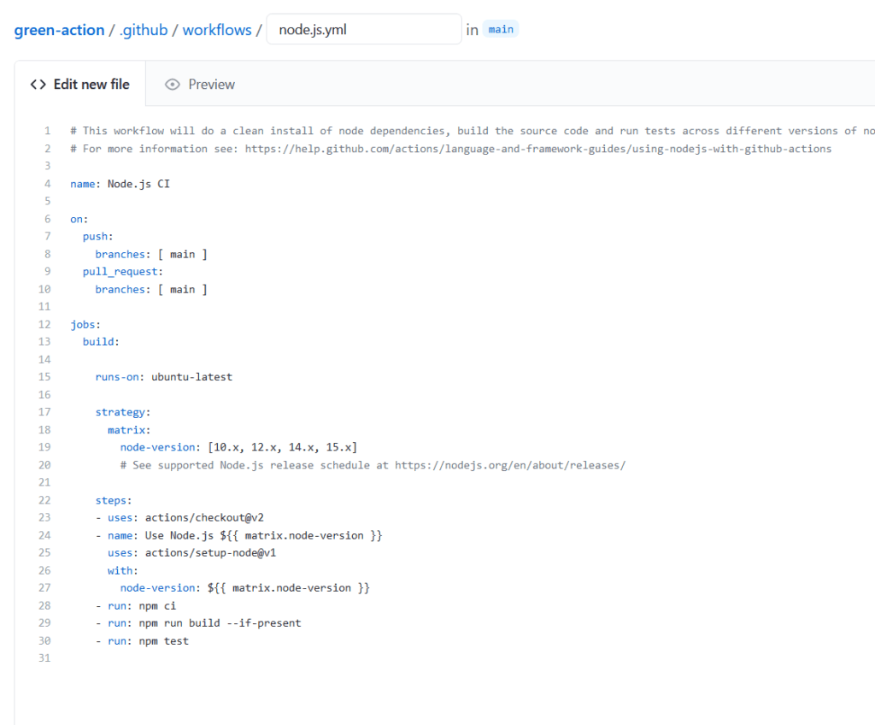Click the main branch label

501,30
